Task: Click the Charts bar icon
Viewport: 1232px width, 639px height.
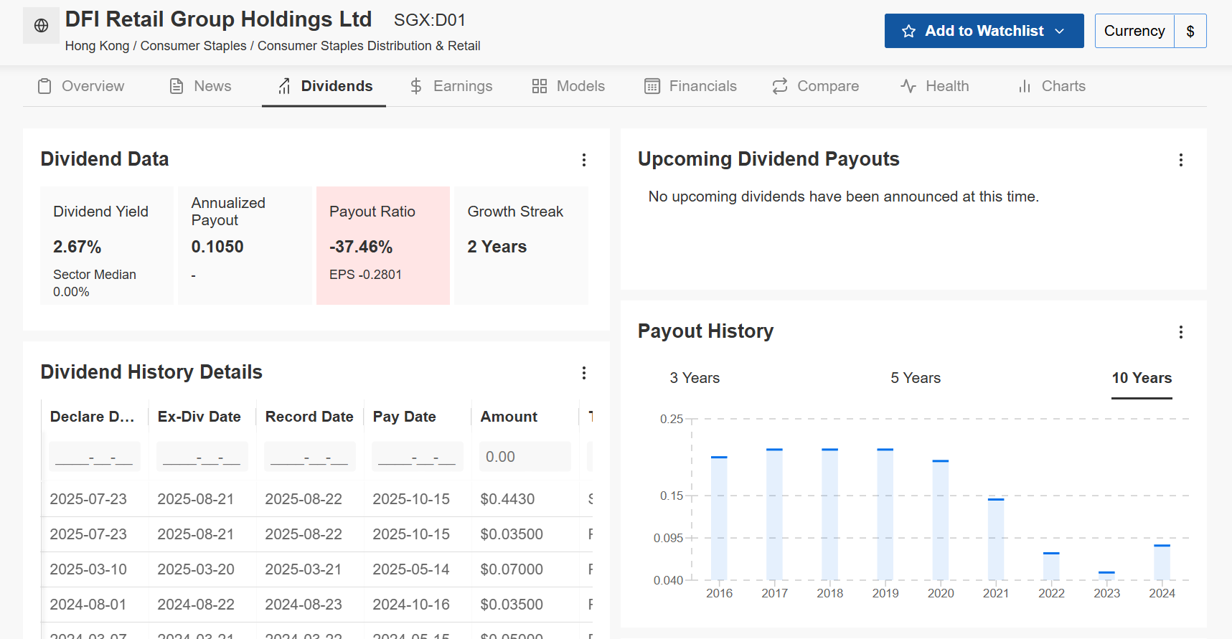Action: pyautogui.click(x=1025, y=86)
